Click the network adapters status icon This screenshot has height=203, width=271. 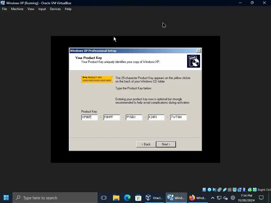coord(219,190)
